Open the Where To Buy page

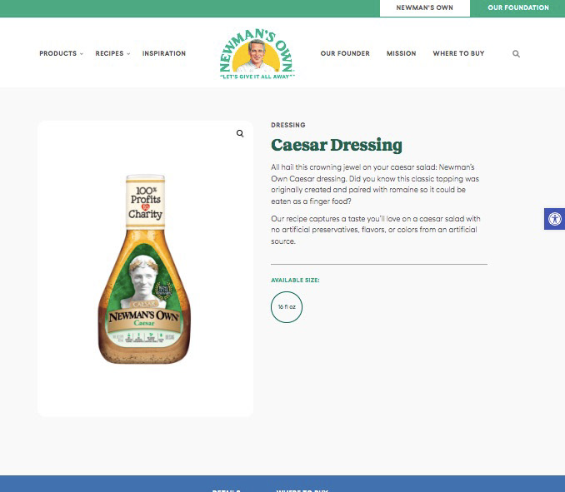pyautogui.click(x=458, y=53)
